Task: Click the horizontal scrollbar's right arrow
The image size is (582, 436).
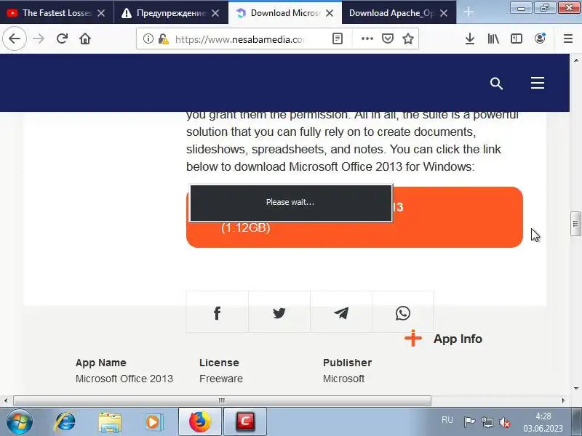Action: coord(563,400)
